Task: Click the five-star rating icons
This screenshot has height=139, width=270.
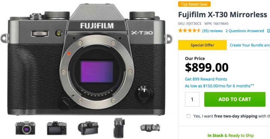Action: point(189,31)
